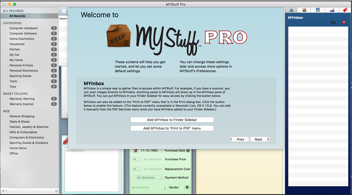The width and height of the screenshot is (352, 195).
Task: Click the WEB section header
Action: tap(6, 111)
